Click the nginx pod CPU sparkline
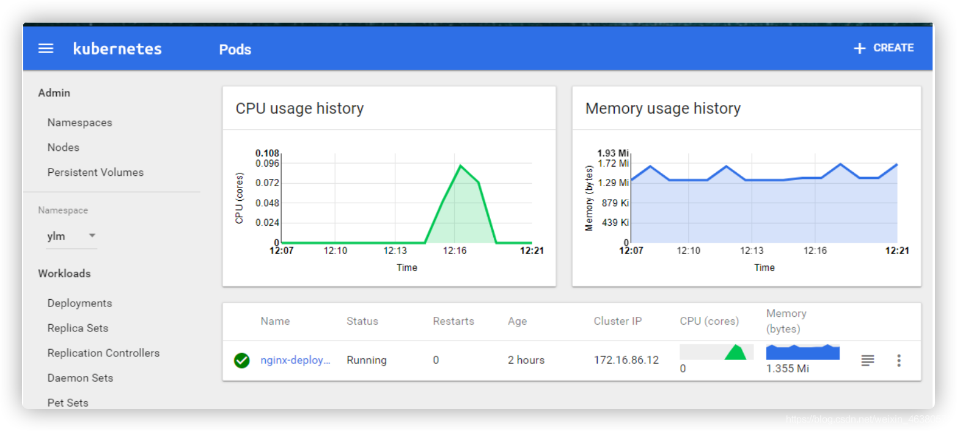Screen dimensions: 957x431 point(716,352)
